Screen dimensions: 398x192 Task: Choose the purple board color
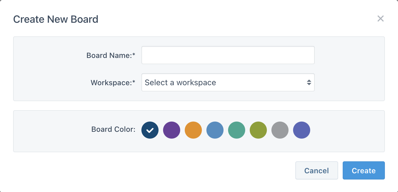click(x=172, y=130)
